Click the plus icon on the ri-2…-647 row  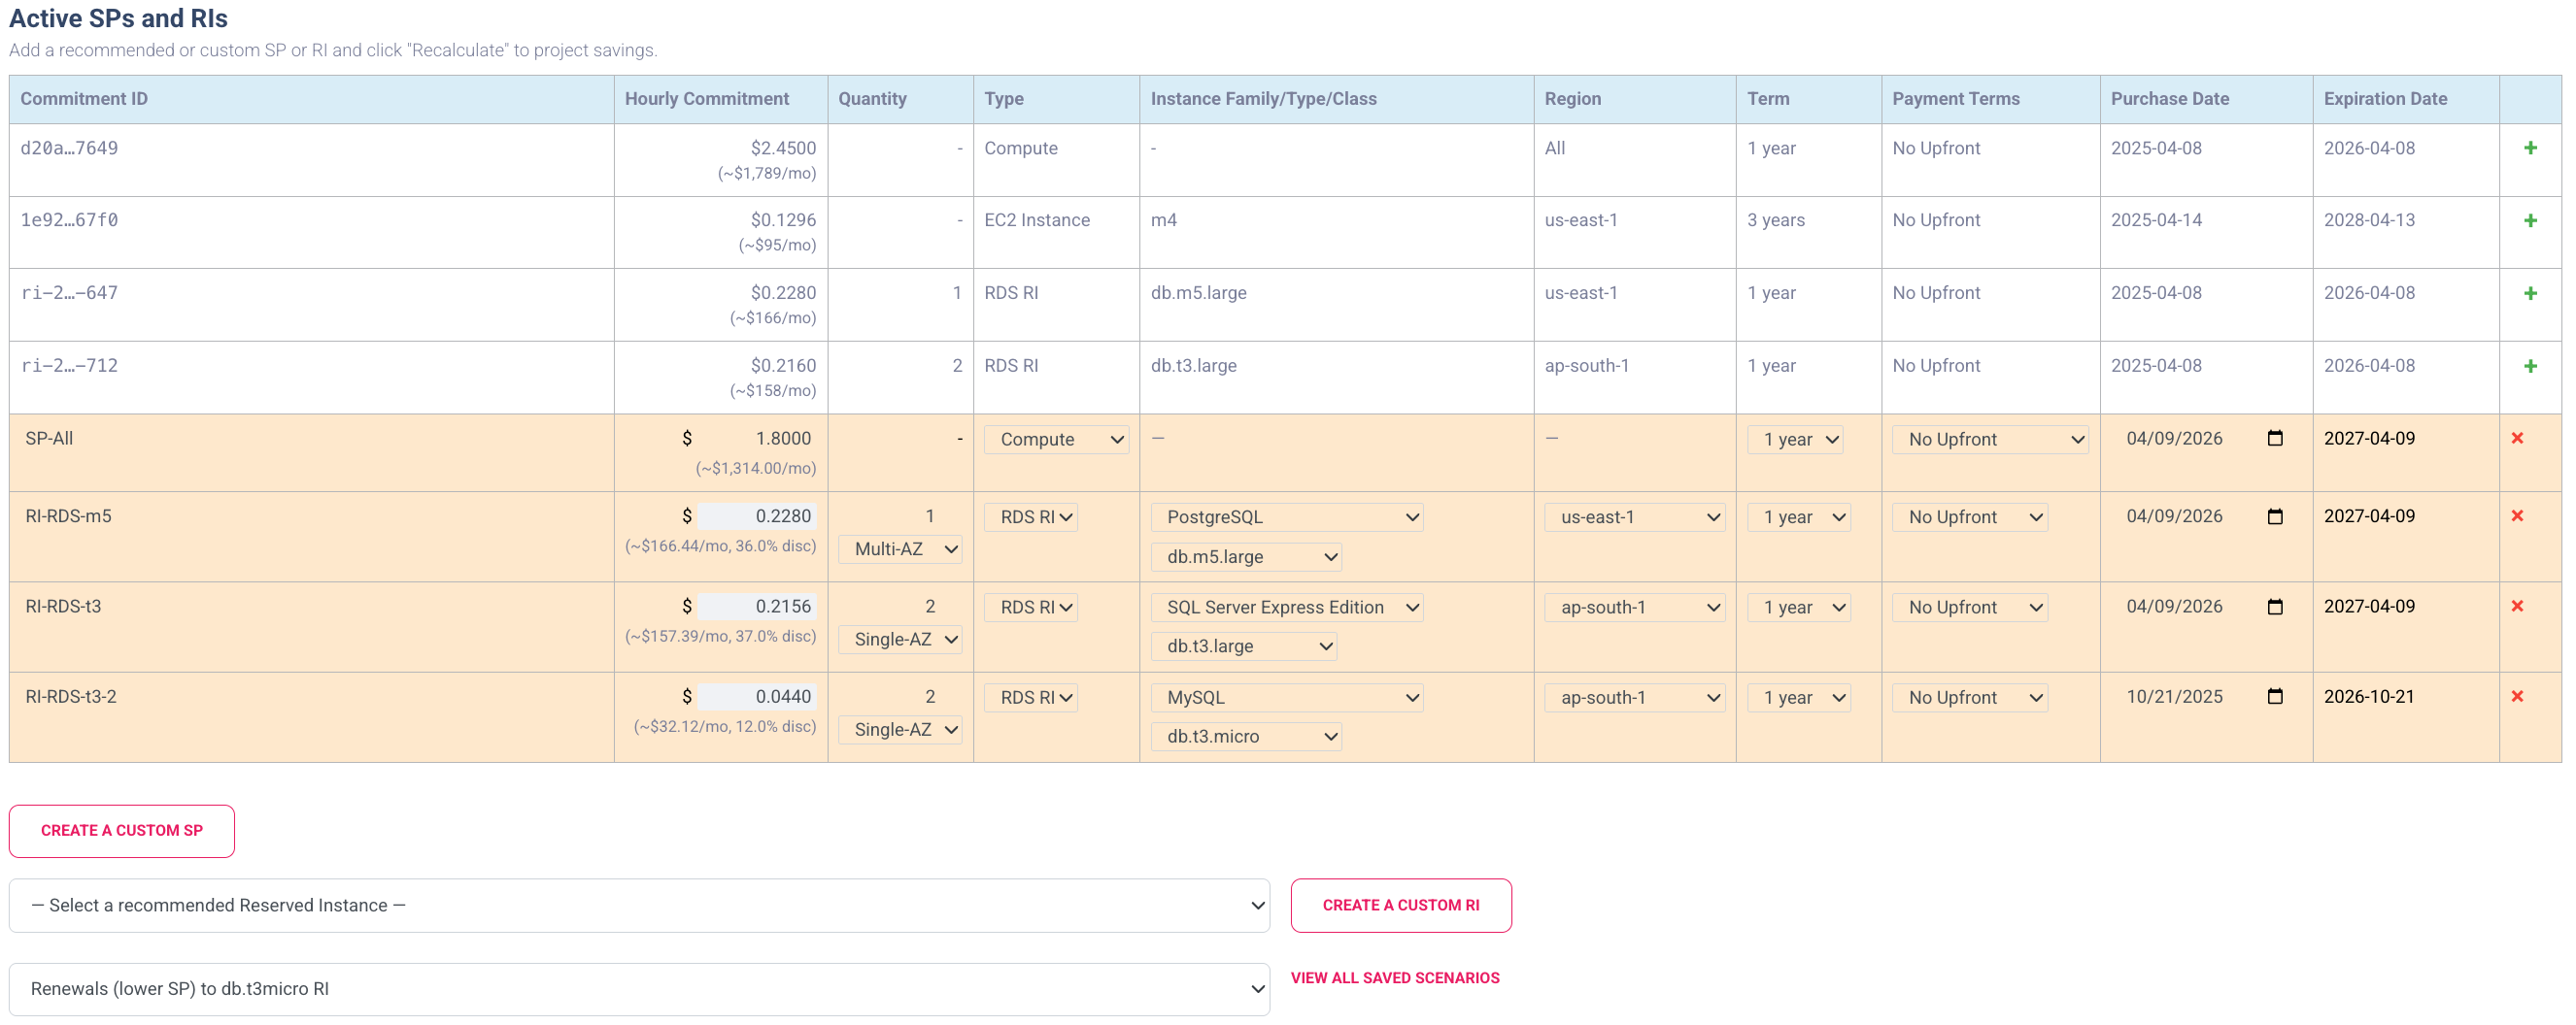click(x=2530, y=293)
